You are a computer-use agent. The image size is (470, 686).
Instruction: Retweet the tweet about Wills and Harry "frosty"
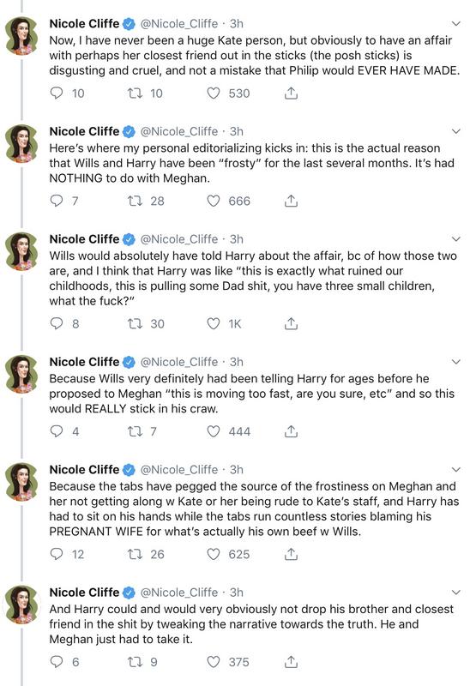135,201
